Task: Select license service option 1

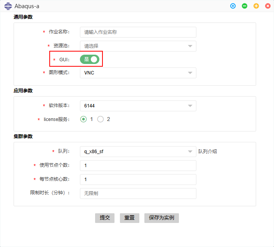Action: click(83, 119)
